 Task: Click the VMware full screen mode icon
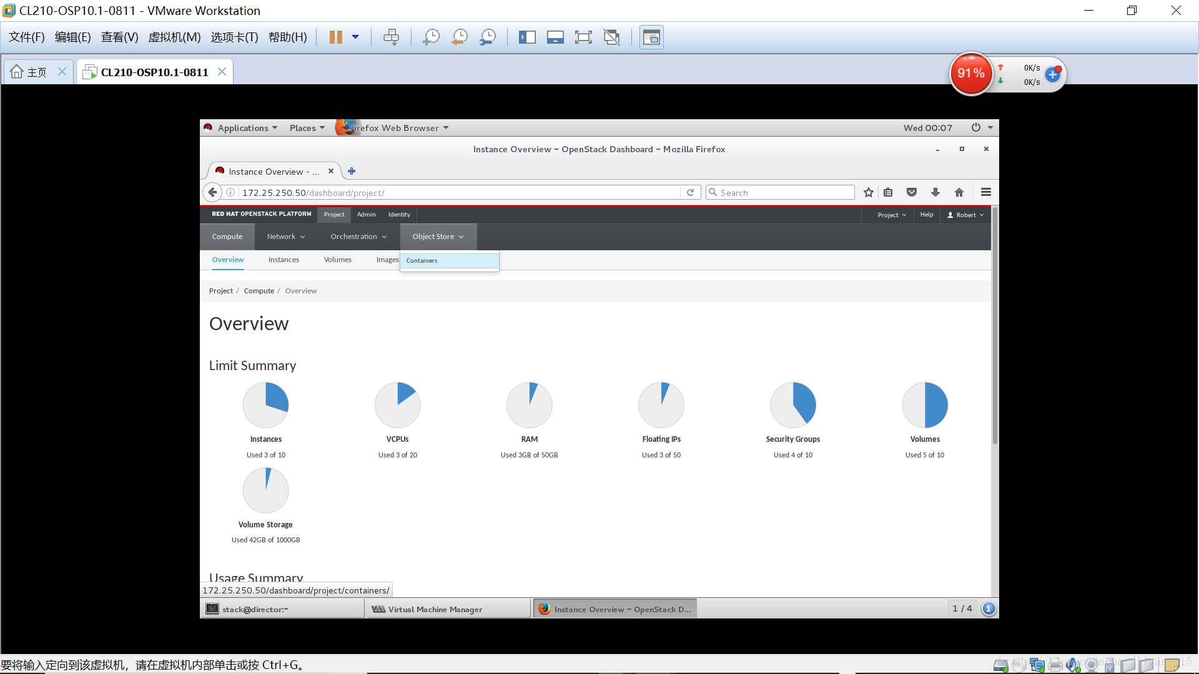[x=583, y=37]
